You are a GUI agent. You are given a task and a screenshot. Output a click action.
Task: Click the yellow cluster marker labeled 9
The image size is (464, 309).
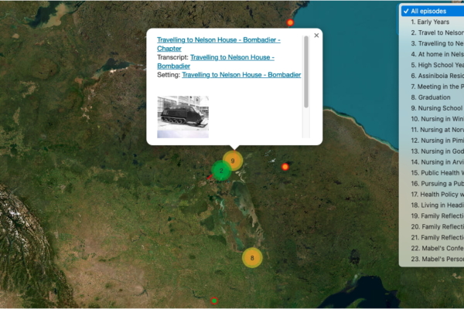pyautogui.click(x=233, y=161)
